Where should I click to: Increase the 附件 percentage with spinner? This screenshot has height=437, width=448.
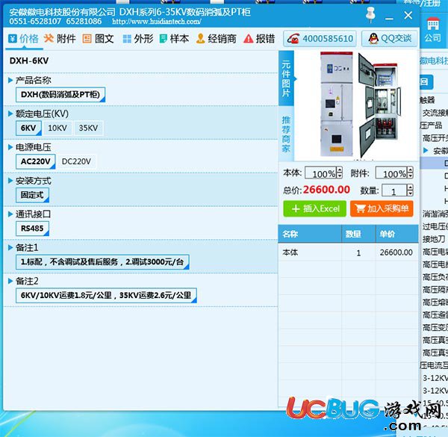(410, 170)
